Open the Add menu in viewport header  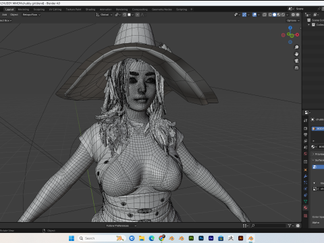click(x=4, y=15)
